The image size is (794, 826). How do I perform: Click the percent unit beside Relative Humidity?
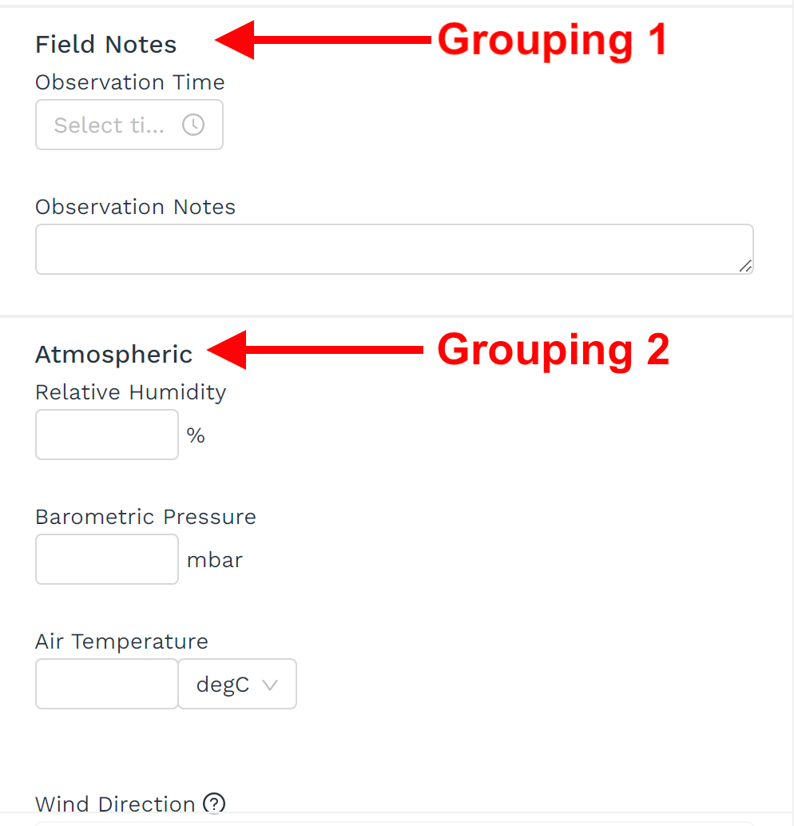click(x=196, y=435)
